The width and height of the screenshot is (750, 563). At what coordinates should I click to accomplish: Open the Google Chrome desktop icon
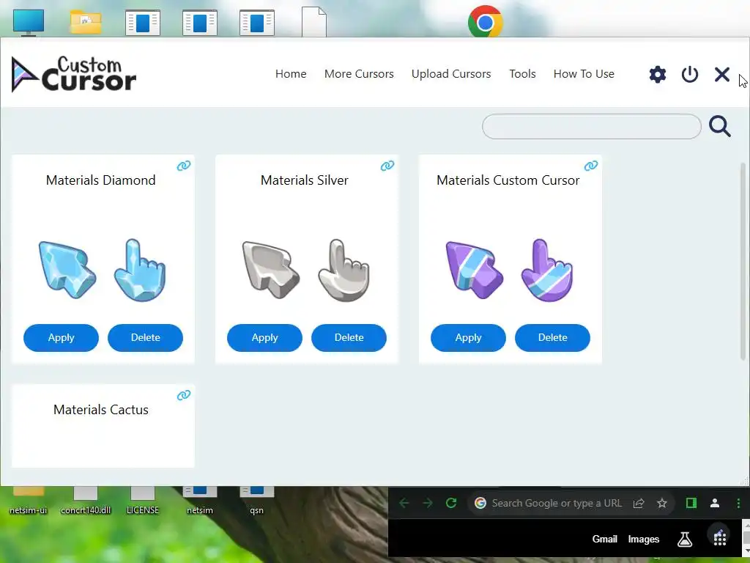485,21
